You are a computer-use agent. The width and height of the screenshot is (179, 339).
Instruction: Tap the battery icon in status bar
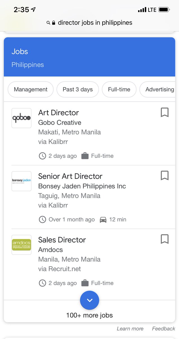point(164,10)
